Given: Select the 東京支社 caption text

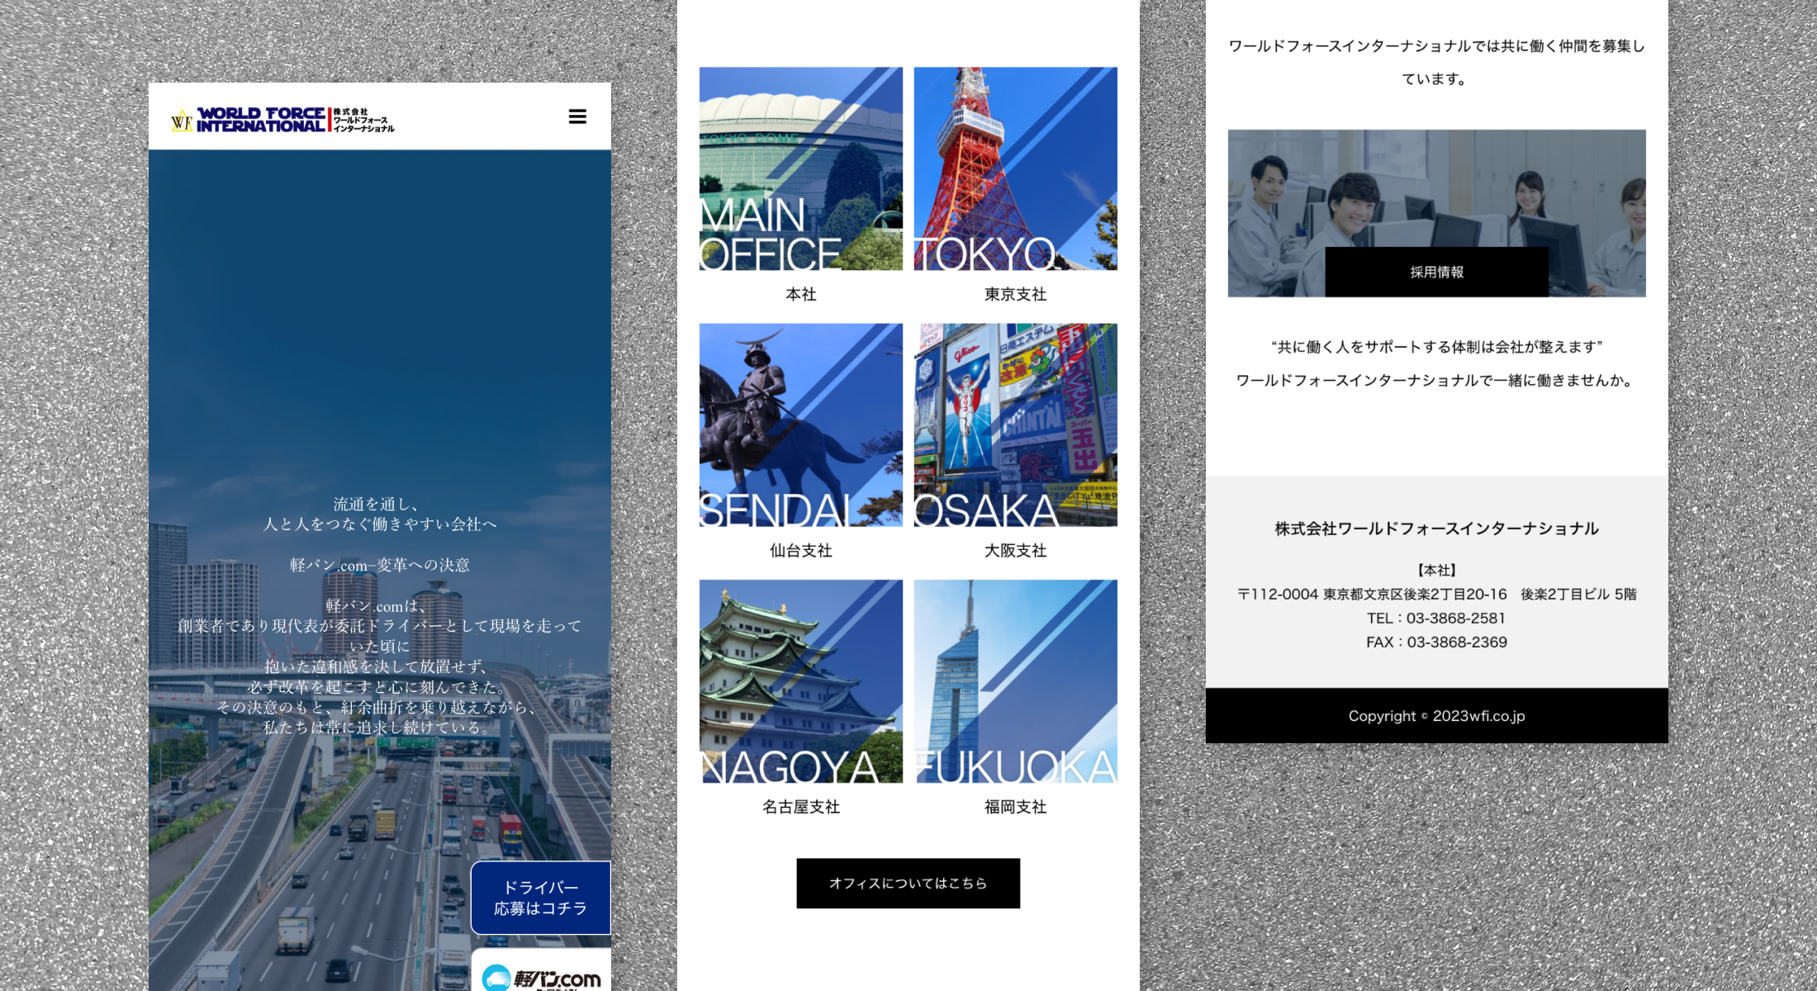Looking at the screenshot, I should coord(1015,294).
